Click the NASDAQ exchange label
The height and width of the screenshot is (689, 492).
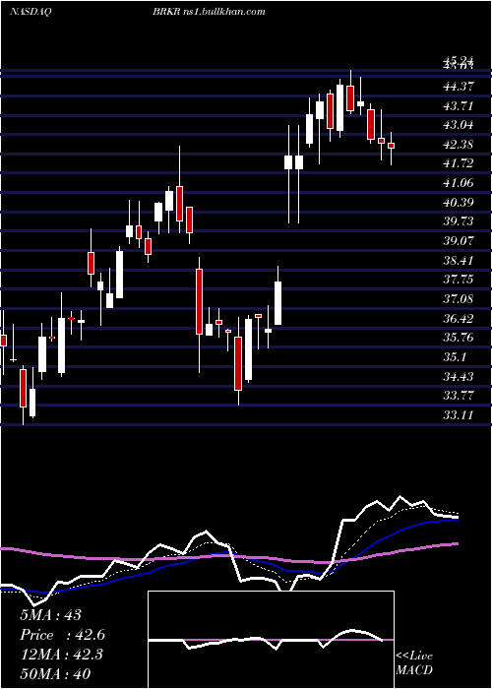(x=31, y=12)
